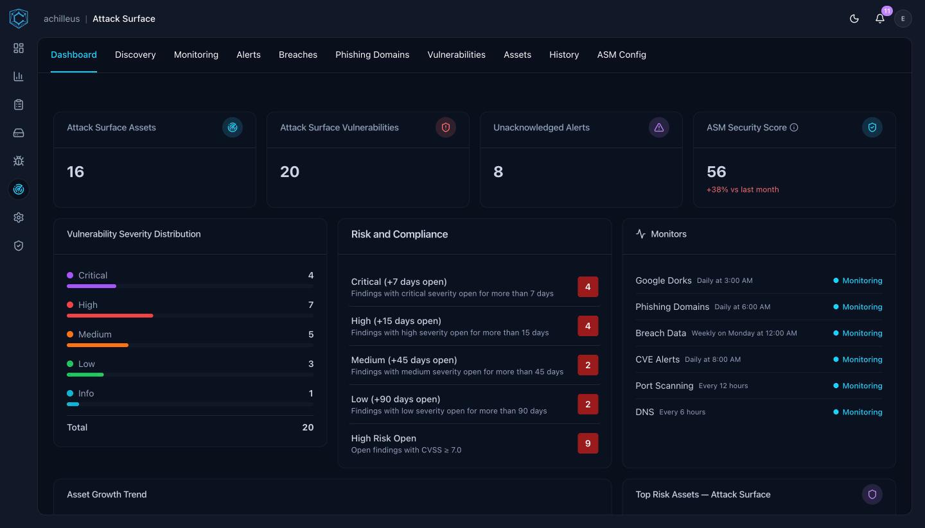Click radar icon on Attack Surface Assets card
This screenshot has width=925, height=528.
coord(233,128)
